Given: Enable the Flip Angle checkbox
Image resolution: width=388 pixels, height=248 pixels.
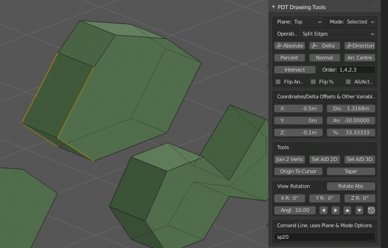Looking at the screenshot, I should [x=278, y=81].
